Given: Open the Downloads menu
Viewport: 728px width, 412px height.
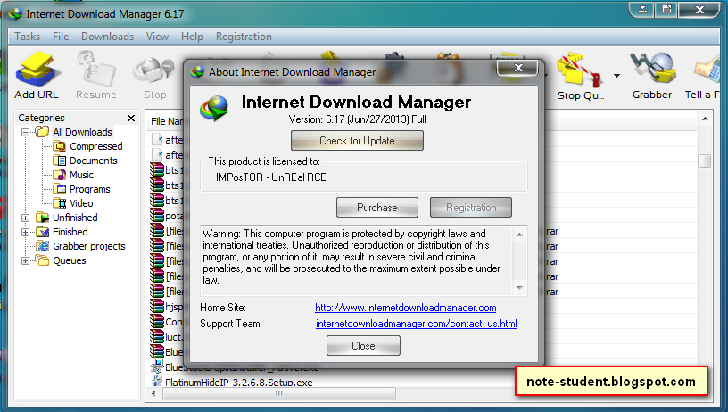Looking at the screenshot, I should coord(107,37).
